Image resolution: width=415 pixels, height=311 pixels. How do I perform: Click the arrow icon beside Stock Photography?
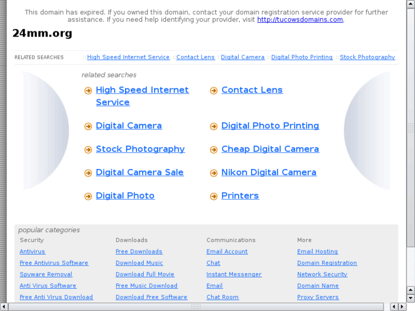tap(88, 150)
